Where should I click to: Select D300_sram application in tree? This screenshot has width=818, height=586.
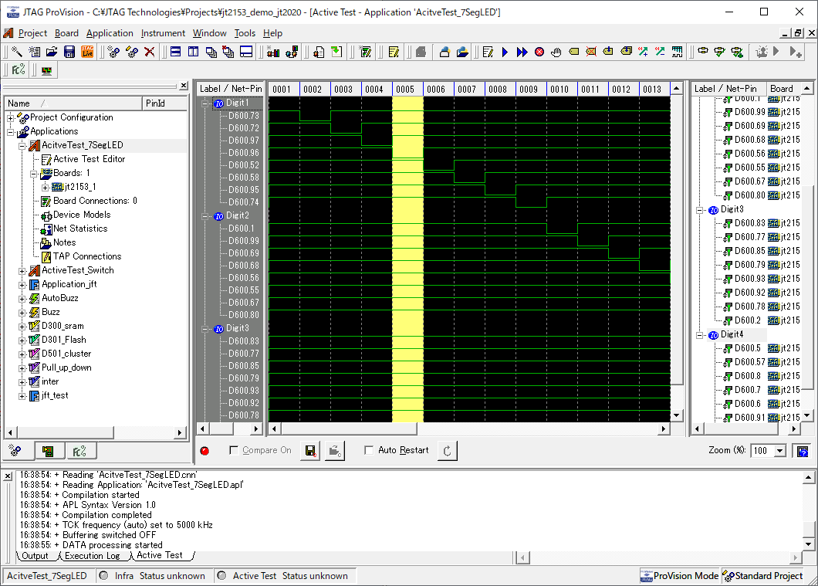(x=63, y=326)
